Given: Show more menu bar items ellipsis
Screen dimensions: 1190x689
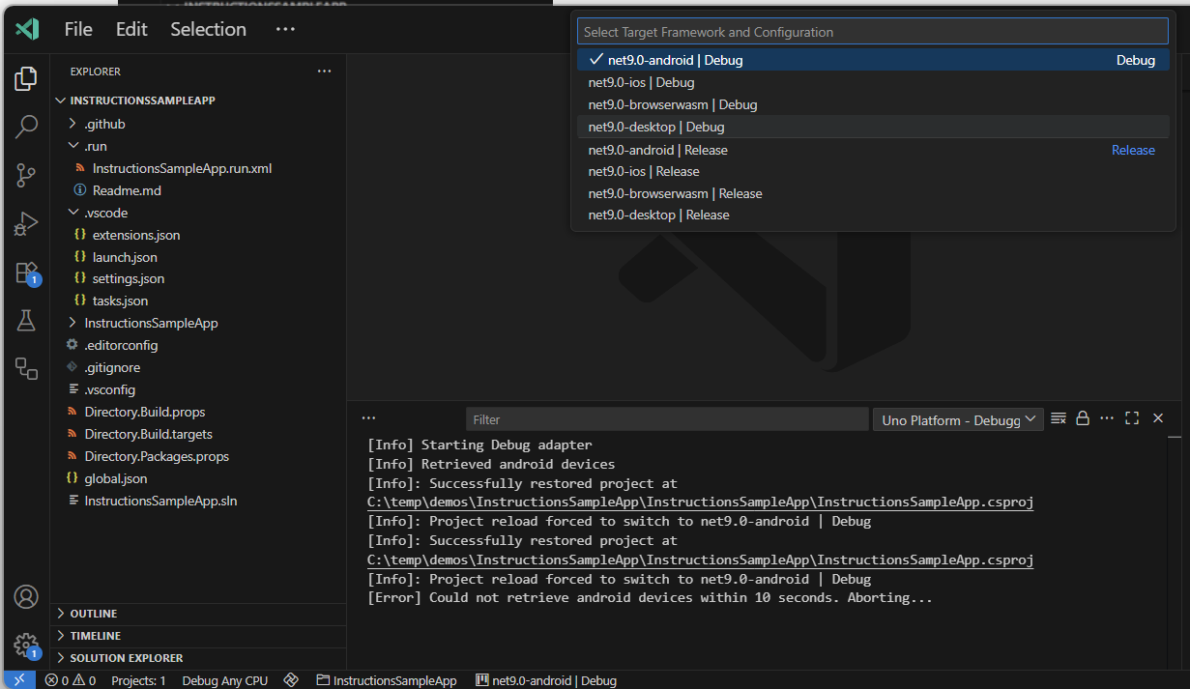Looking at the screenshot, I should (285, 29).
